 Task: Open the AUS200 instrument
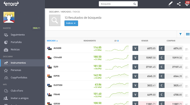pyautogui.click(x=57, y=48)
